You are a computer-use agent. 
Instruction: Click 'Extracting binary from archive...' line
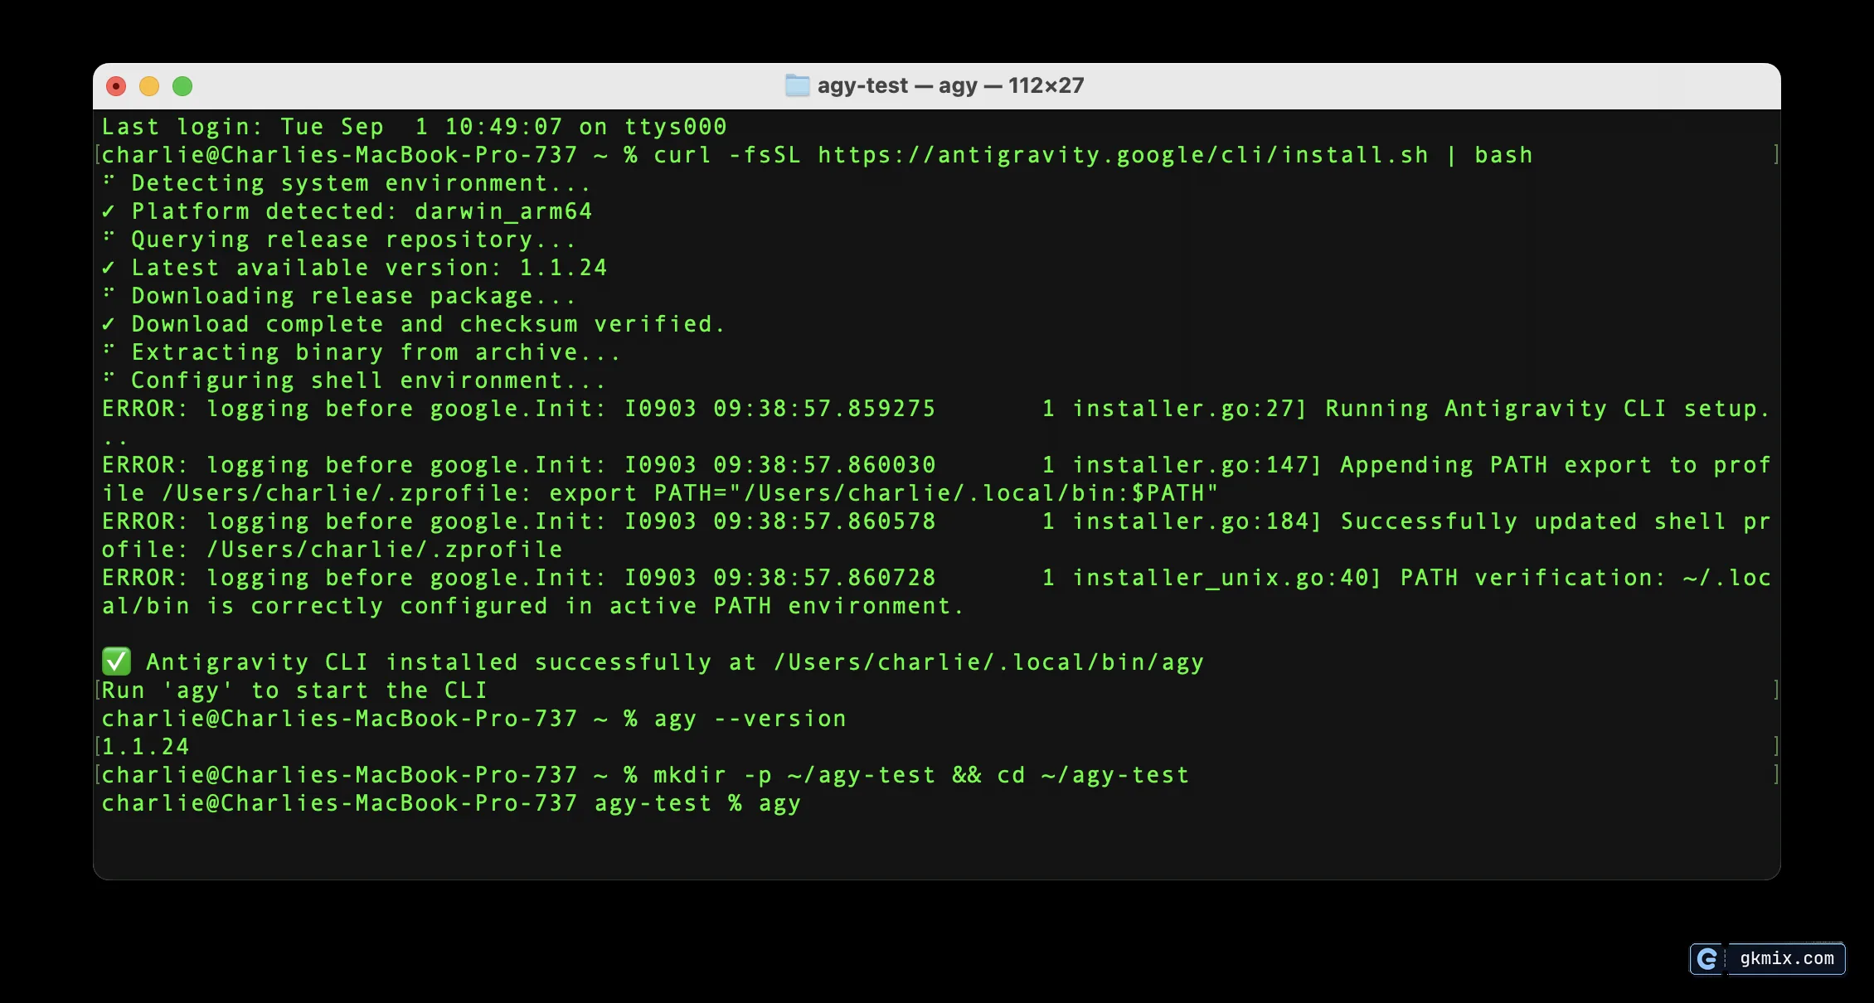361,352
